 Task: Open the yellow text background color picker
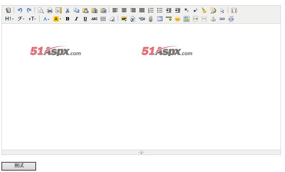[57, 19]
